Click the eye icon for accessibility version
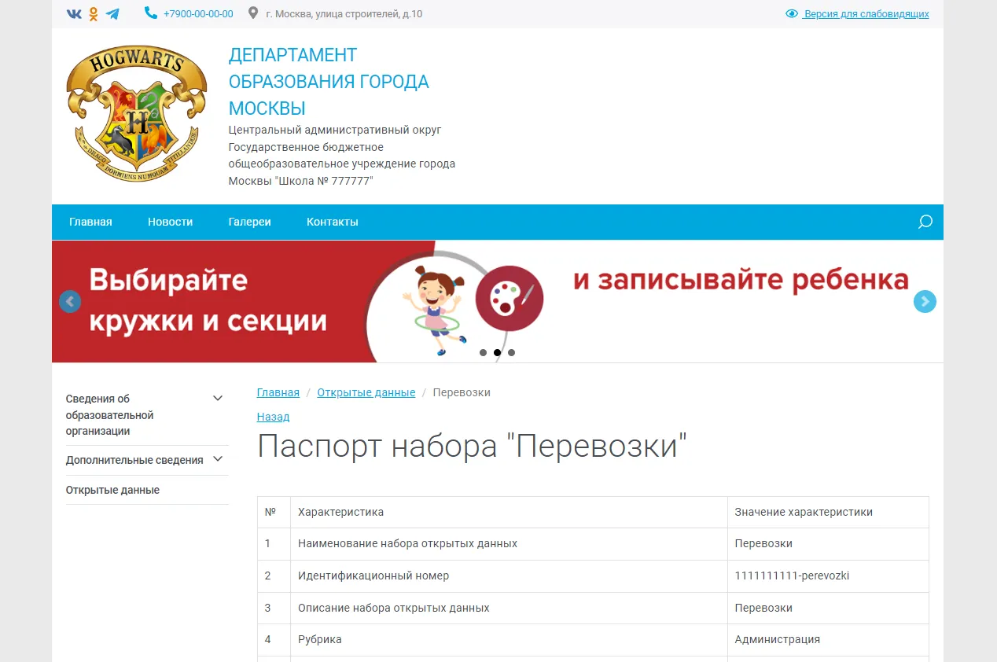Image resolution: width=997 pixels, height=662 pixels. pos(792,13)
